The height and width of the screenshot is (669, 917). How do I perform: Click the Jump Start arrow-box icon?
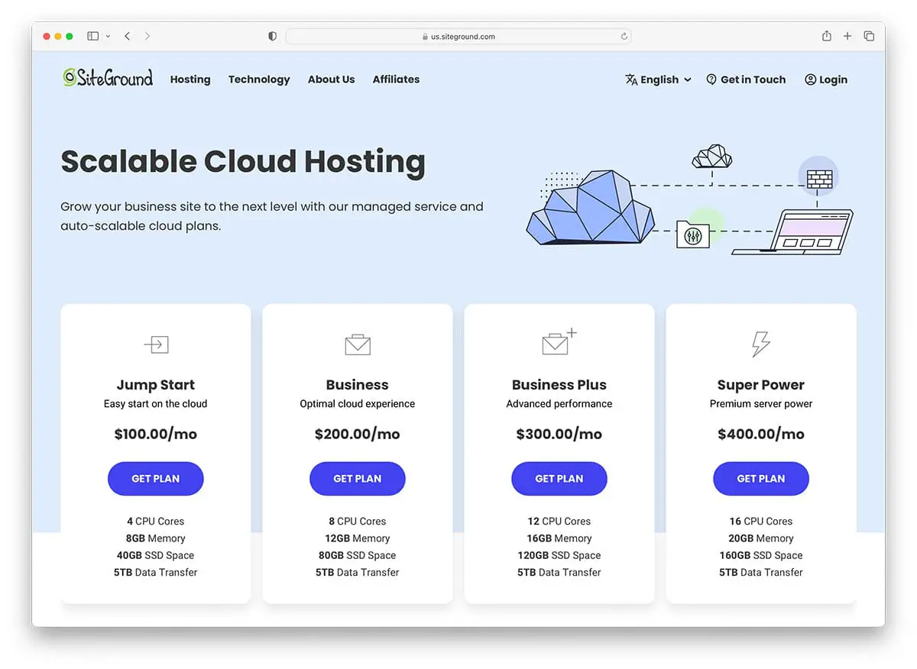pos(156,344)
